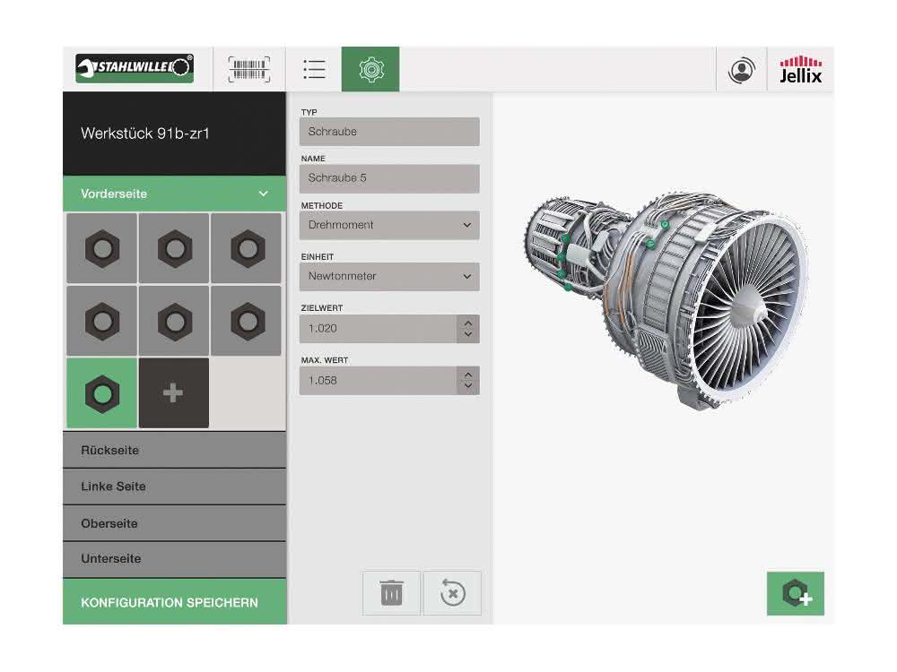
Task: Open the list view tab
Action: 314,69
